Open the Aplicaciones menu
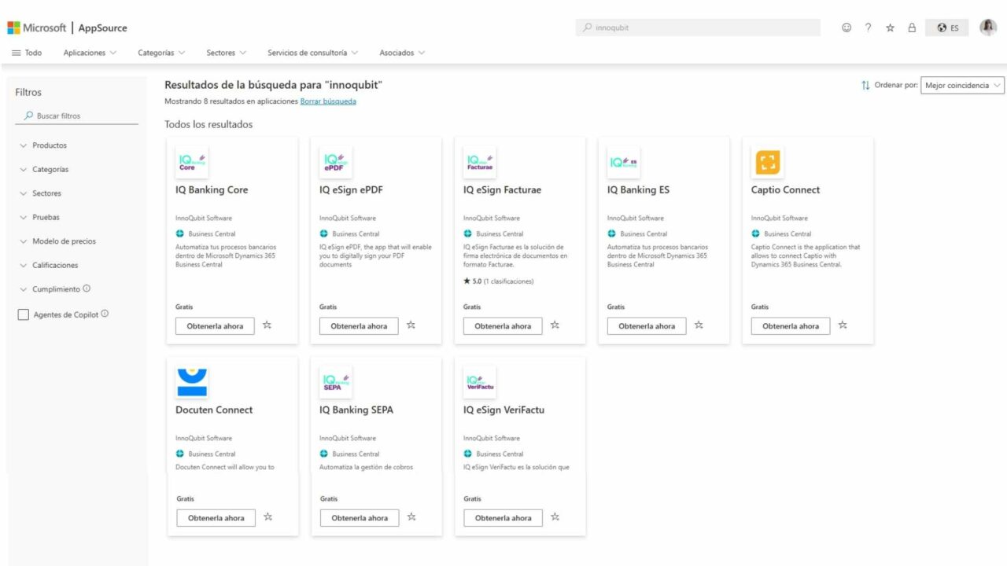The height and width of the screenshot is (566, 1007). pos(90,53)
